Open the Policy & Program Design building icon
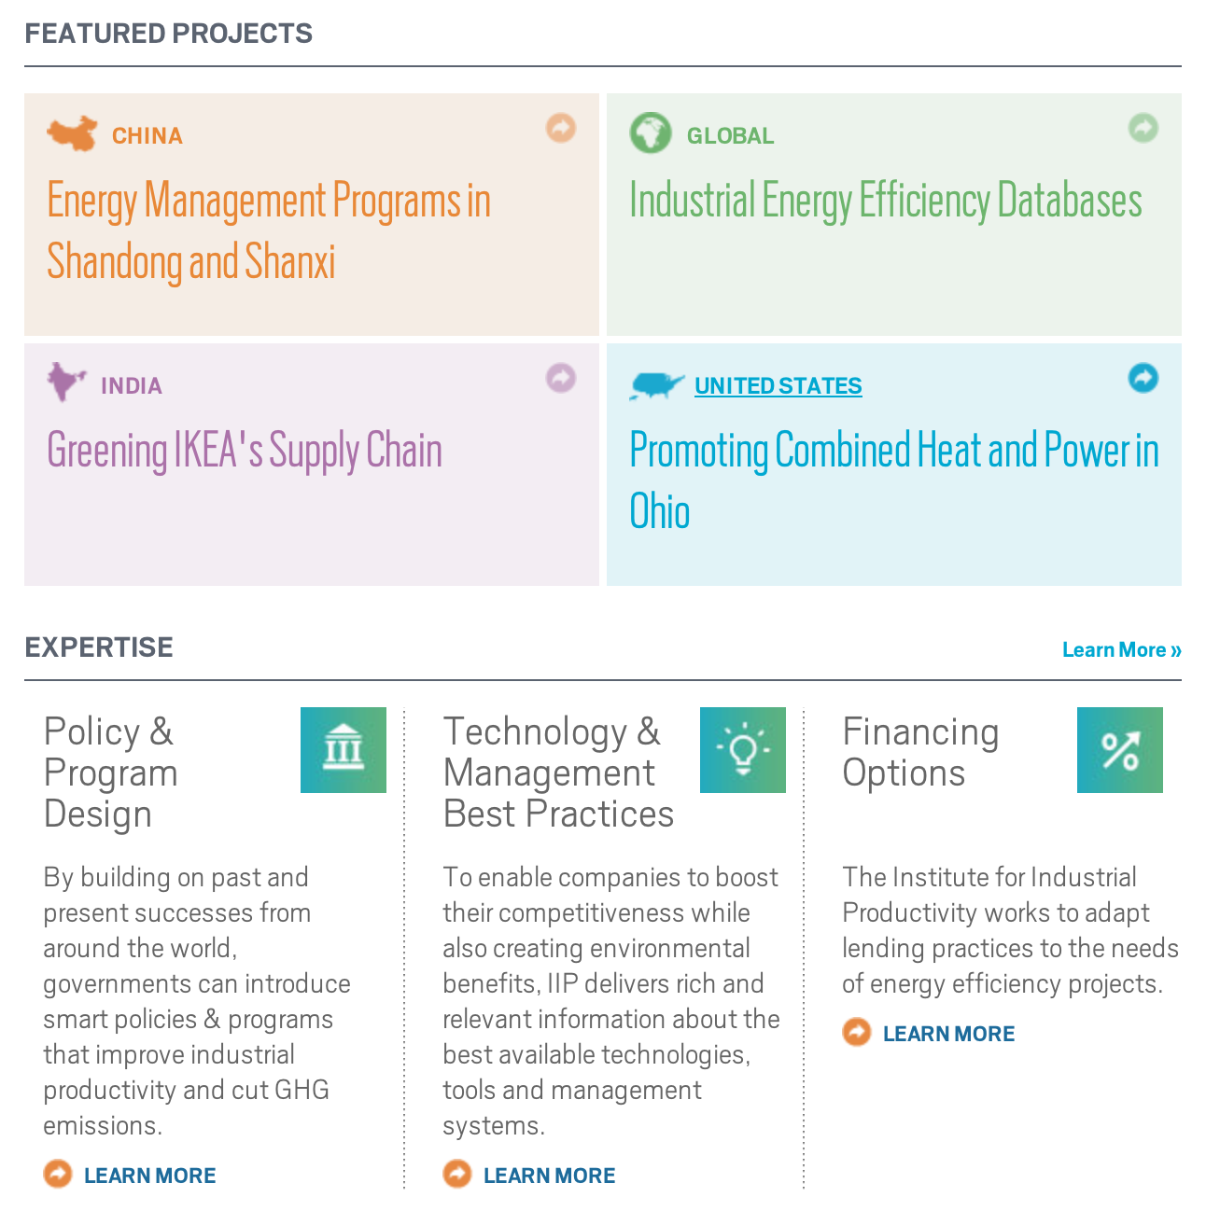1206x1211 pixels. [344, 750]
